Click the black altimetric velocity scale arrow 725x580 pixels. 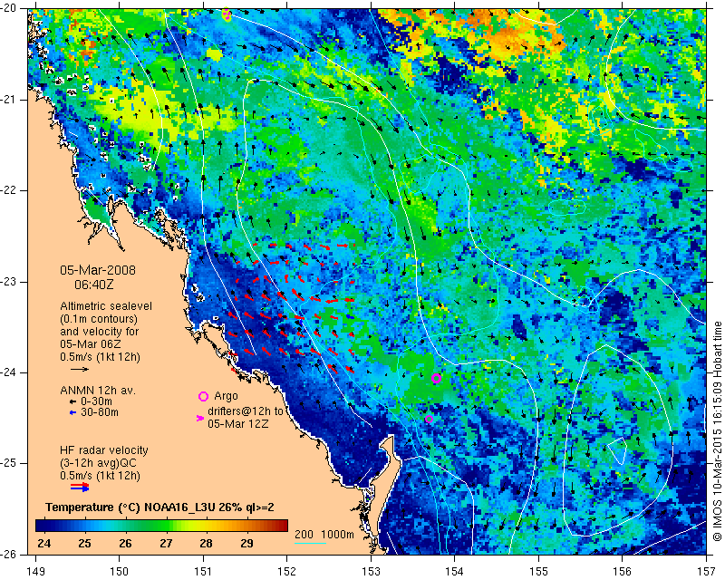coord(80,369)
